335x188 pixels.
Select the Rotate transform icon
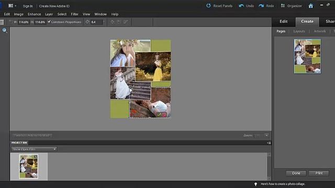(x=112, y=22)
